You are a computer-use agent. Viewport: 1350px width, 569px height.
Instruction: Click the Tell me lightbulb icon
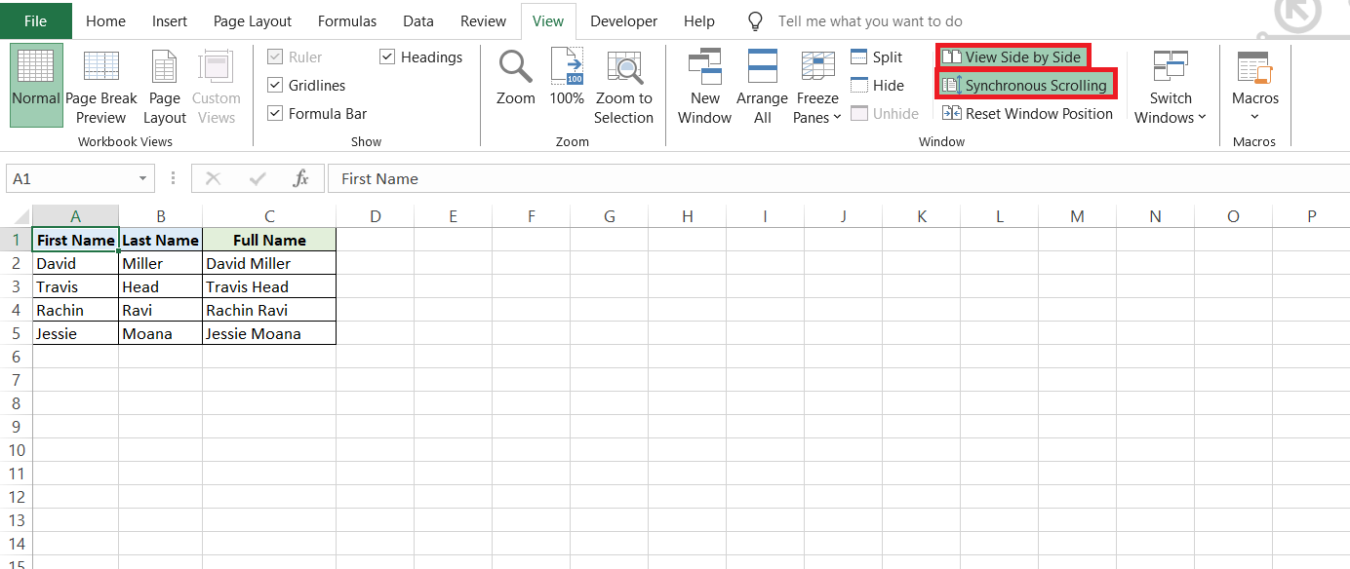(x=755, y=21)
